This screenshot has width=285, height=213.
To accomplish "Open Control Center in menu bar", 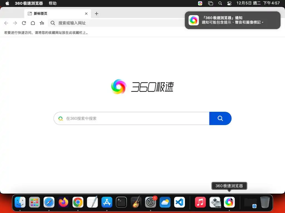I will 229,3.
